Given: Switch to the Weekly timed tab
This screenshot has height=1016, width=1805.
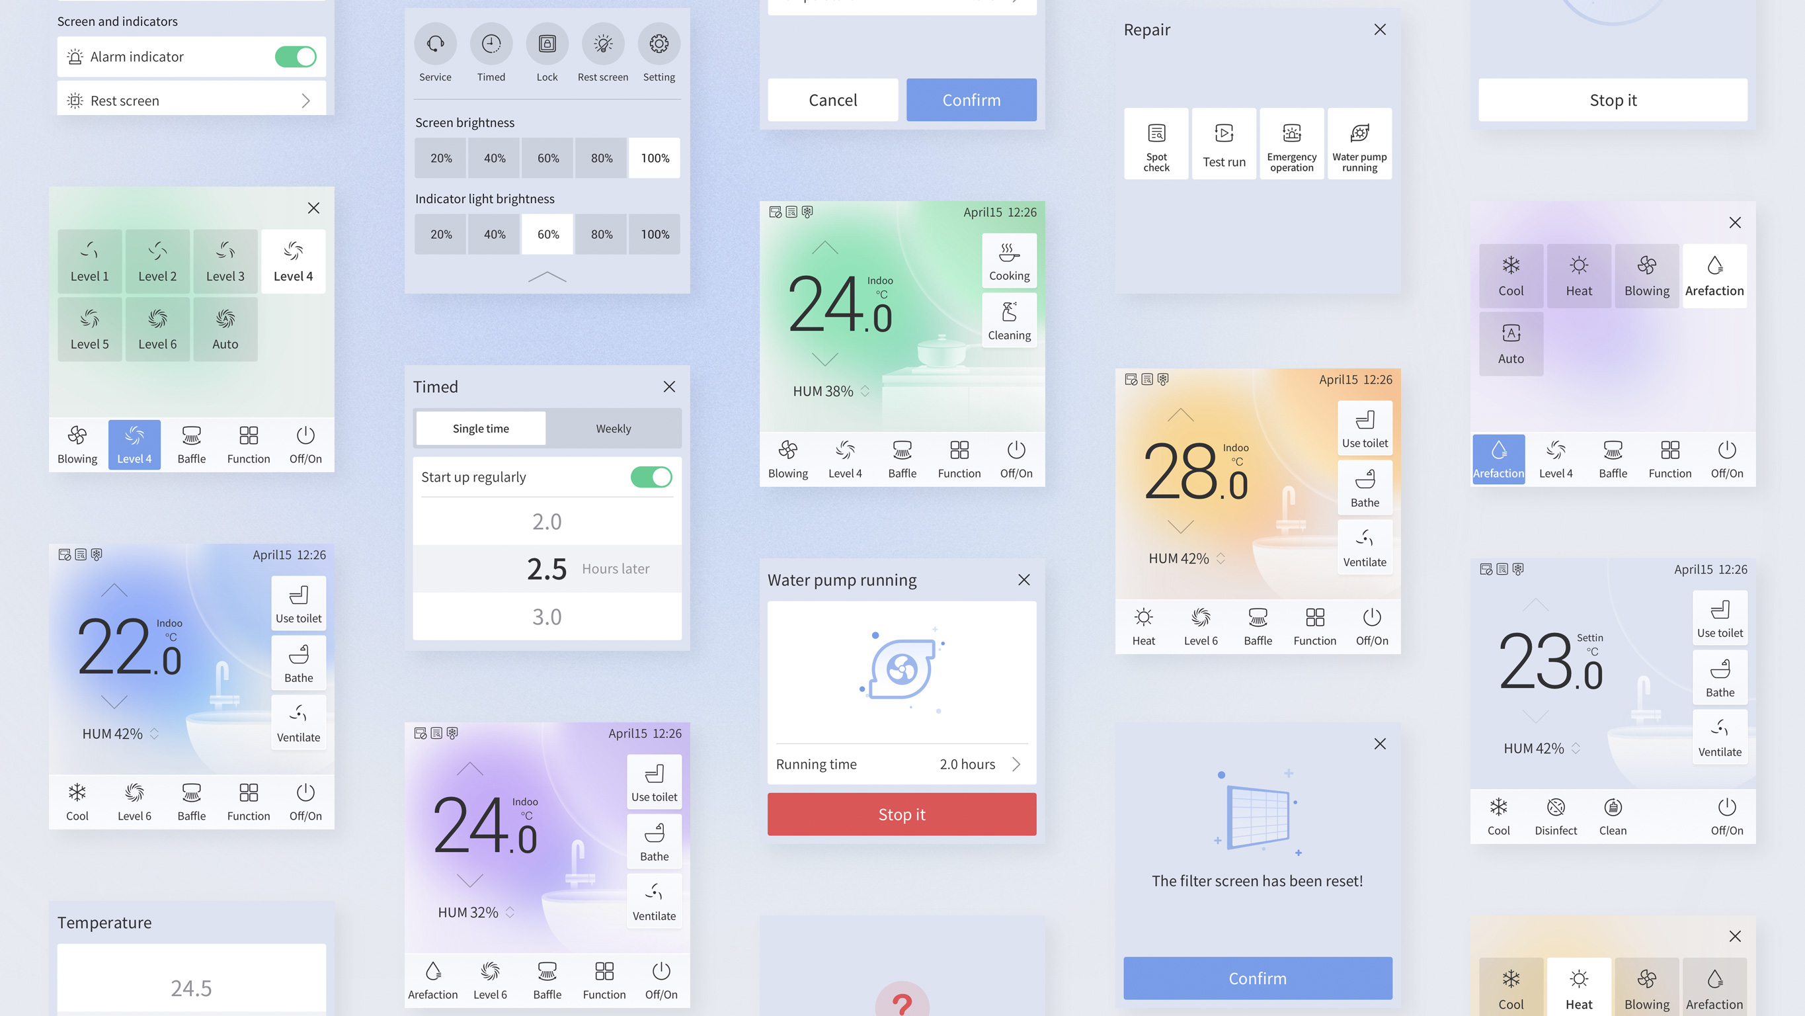Looking at the screenshot, I should [x=614, y=428].
